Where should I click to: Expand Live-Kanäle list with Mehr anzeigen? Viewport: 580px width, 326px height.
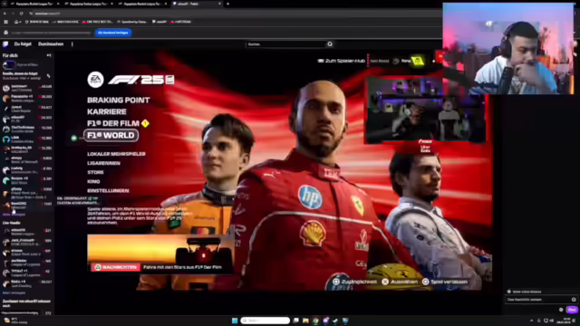[x=14, y=292]
